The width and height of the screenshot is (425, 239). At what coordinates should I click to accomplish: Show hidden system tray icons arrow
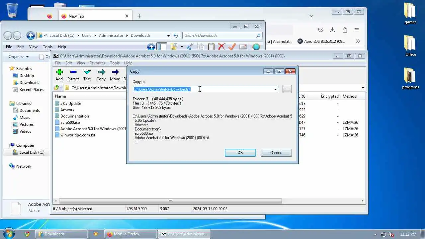click(376, 234)
